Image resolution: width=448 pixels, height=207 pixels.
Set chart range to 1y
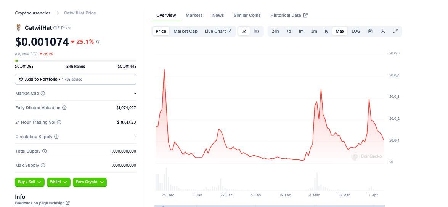(x=326, y=31)
